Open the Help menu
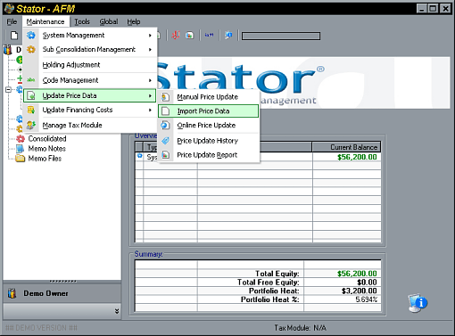The height and width of the screenshot is (336, 455). [134, 21]
